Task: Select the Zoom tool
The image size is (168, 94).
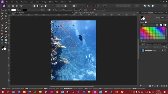Action: click(x=6, y=43)
